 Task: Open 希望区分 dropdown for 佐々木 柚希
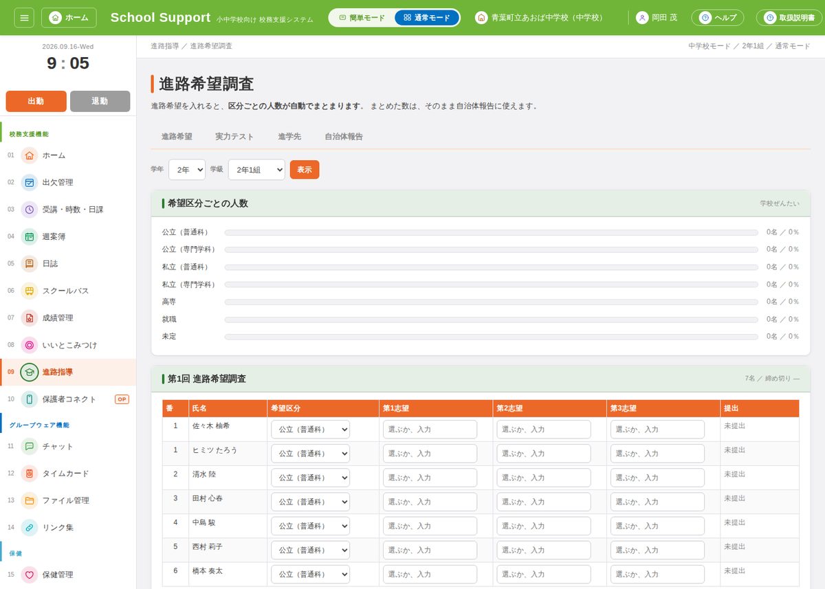(x=310, y=430)
